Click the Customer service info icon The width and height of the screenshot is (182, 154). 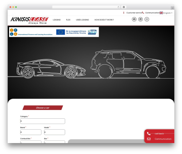[124, 13]
